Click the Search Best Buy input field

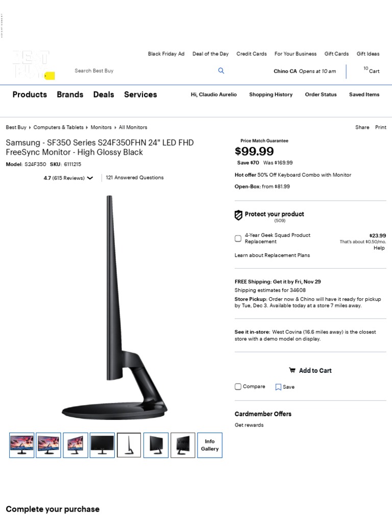coord(143,70)
